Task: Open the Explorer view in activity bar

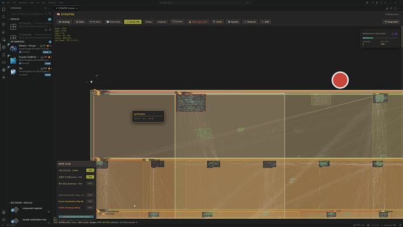Action: [4, 9]
